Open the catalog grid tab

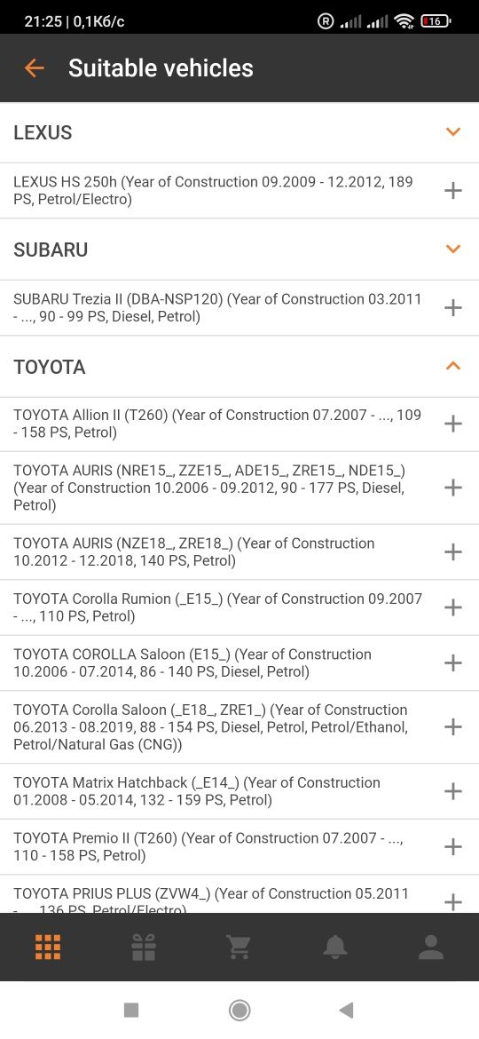(x=48, y=947)
